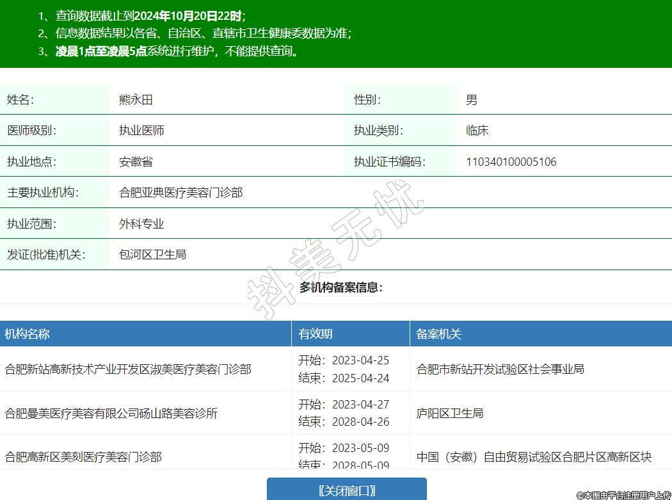Image resolution: width=672 pixels, height=500 pixels.
Task: Select the certificate number 110340100005106
Action: 511,162
